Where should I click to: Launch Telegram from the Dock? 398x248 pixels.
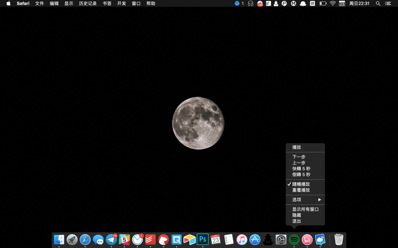coord(111,239)
